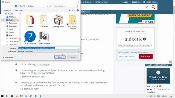Open the Save As help icon

point(78,10)
